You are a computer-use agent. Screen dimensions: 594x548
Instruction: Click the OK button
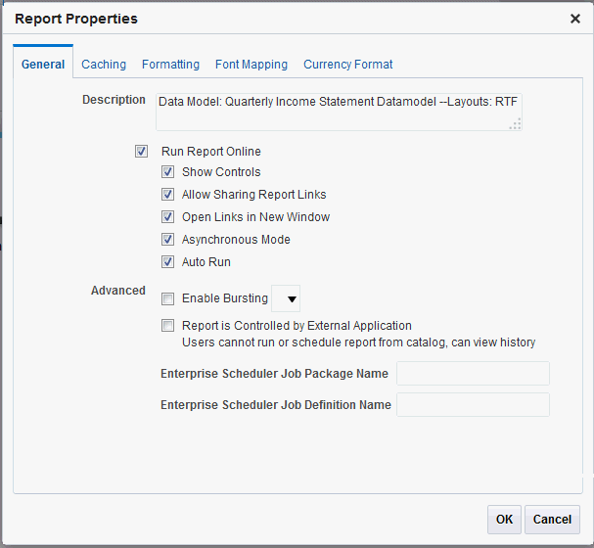[504, 520]
